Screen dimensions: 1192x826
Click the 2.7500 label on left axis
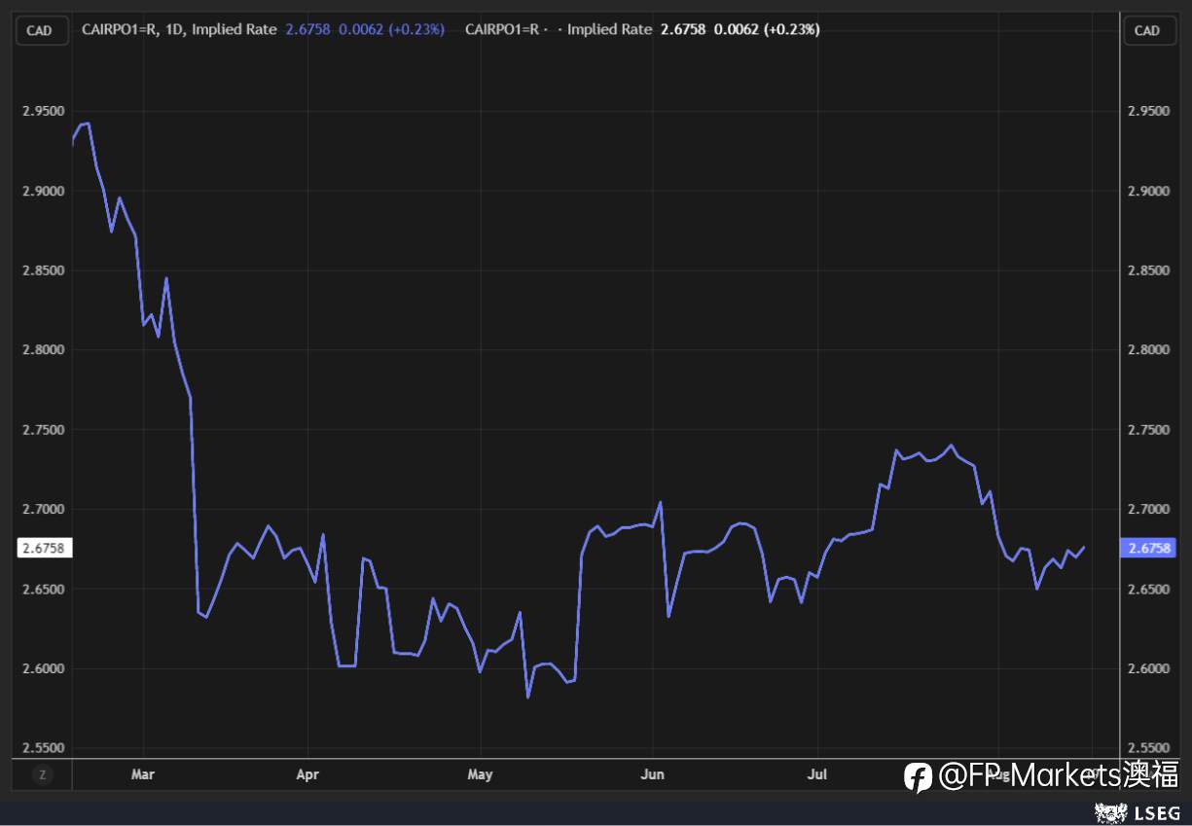click(x=44, y=430)
